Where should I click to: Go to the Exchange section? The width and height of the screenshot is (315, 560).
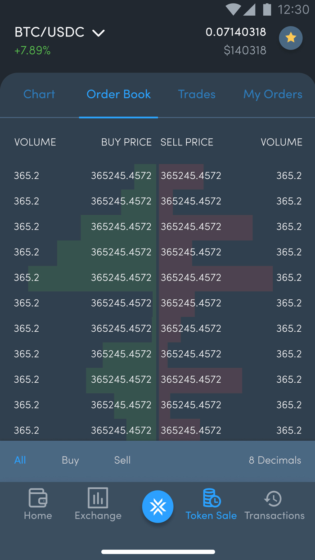pyautogui.click(x=98, y=504)
